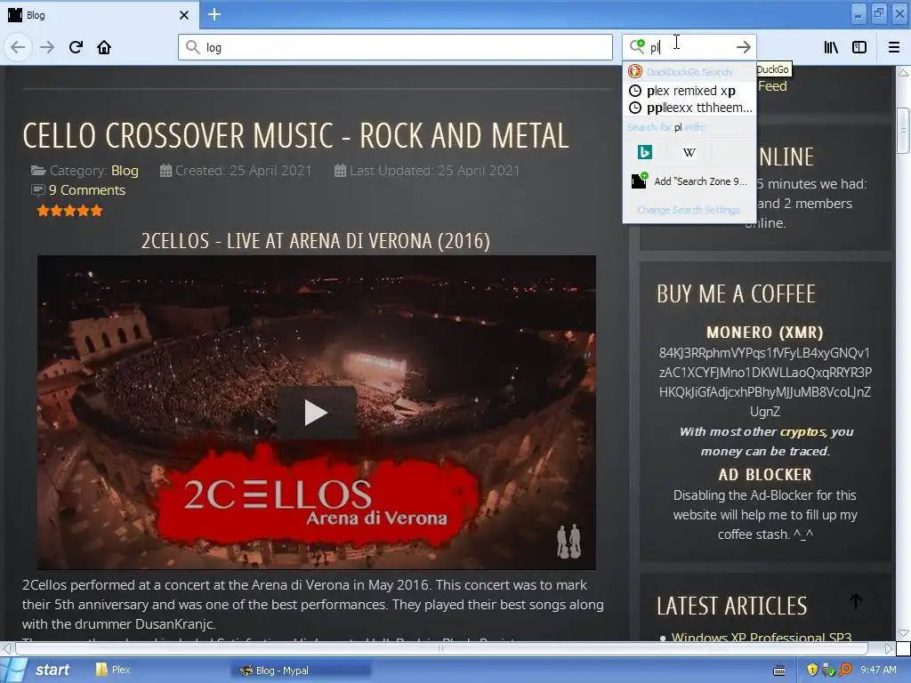The height and width of the screenshot is (683, 911).
Task: Click the horizontal scrollbar thumb
Action: pyautogui.click(x=441, y=647)
